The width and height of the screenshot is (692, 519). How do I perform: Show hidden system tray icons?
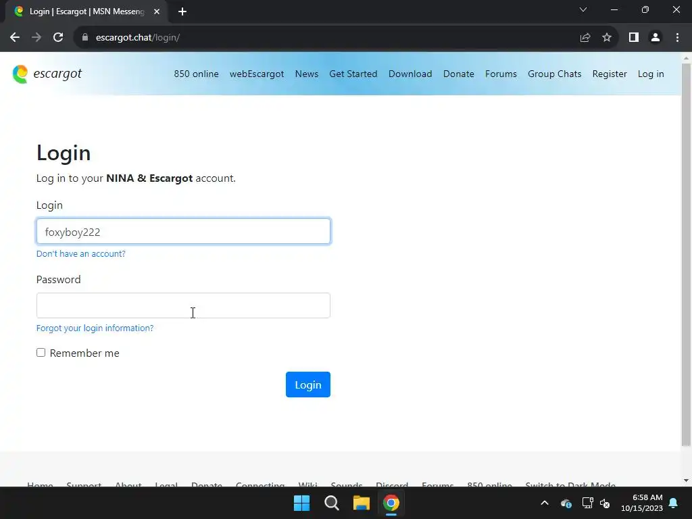(x=545, y=503)
